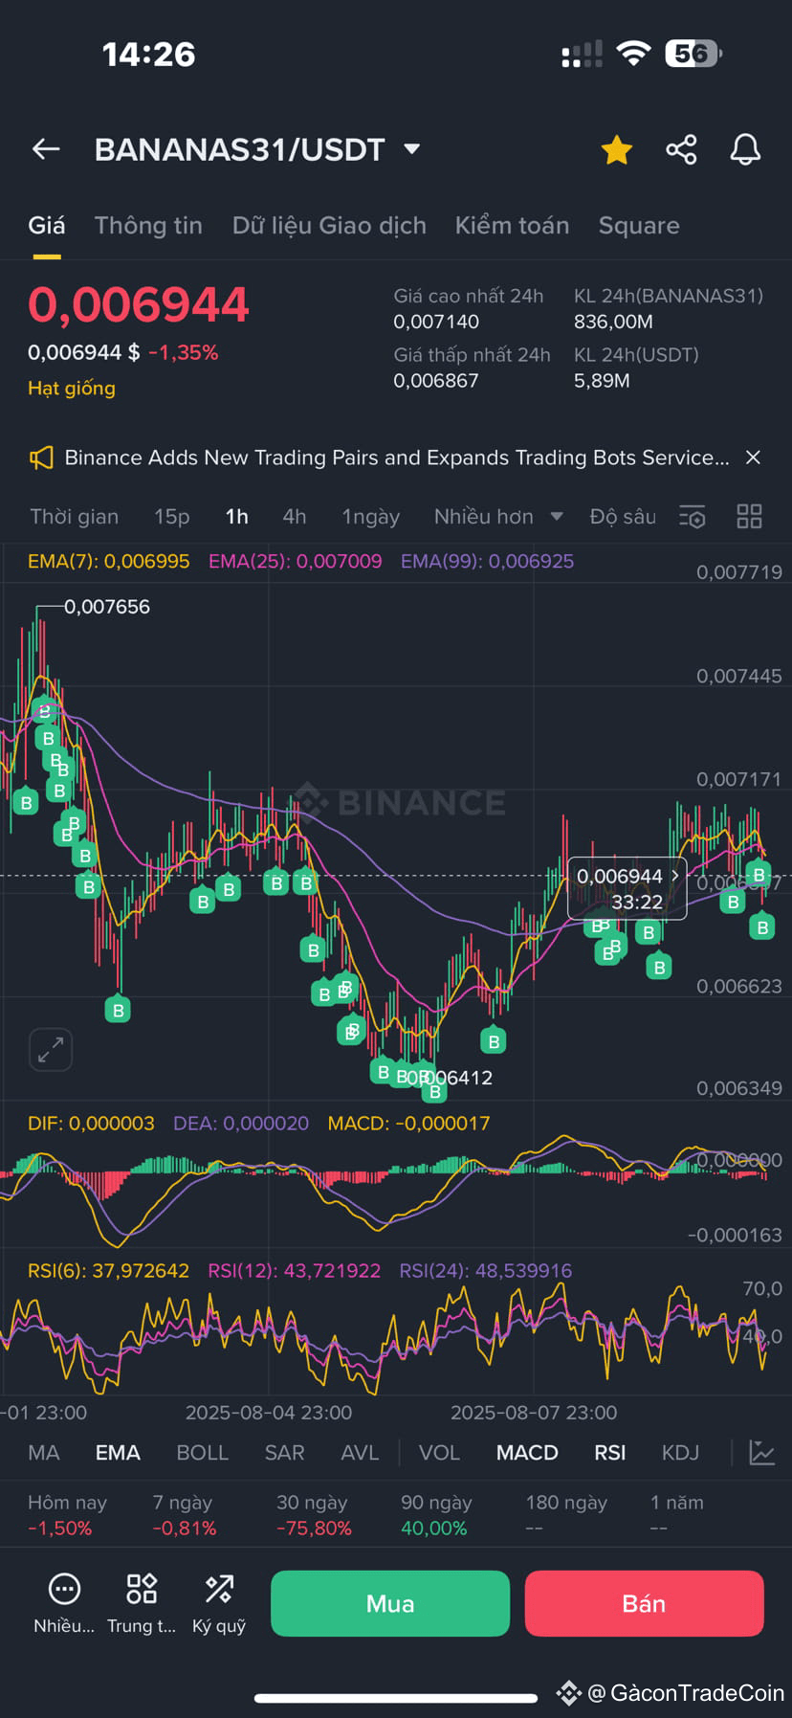Image resolution: width=792 pixels, height=1718 pixels.
Task: Open the chart layout grid icon
Action: (749, 517)
